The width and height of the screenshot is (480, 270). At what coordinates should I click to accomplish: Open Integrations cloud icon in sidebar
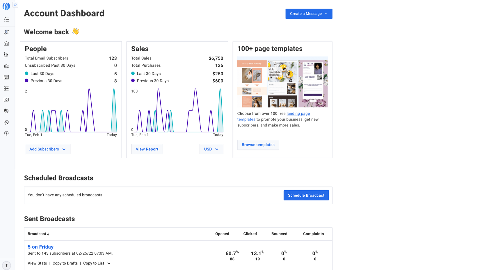point(6,122)
